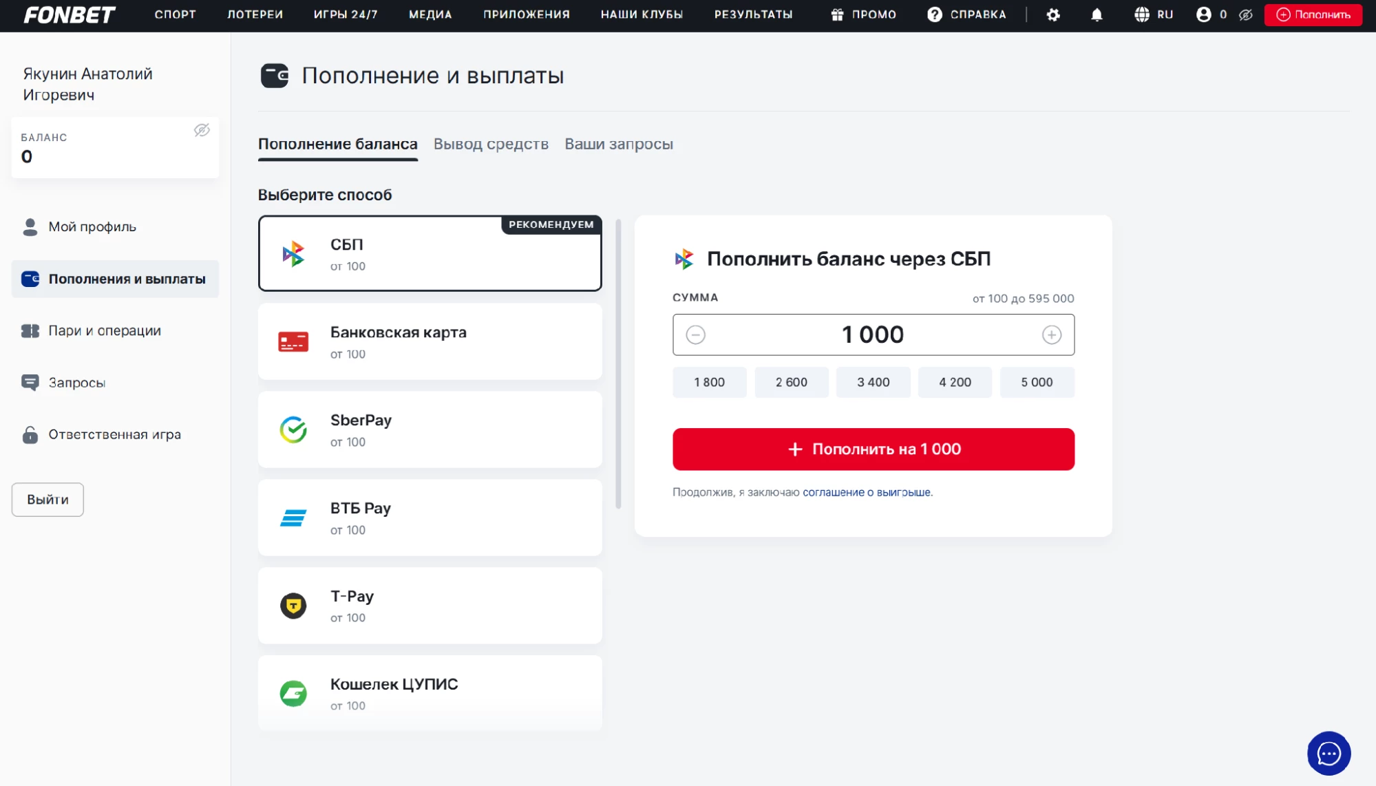This screenshot has height=786, width=1376.
Task: Click РЕКОМЕНДУЕМ badge on СБП card
Action: click(x=551, y=225)
